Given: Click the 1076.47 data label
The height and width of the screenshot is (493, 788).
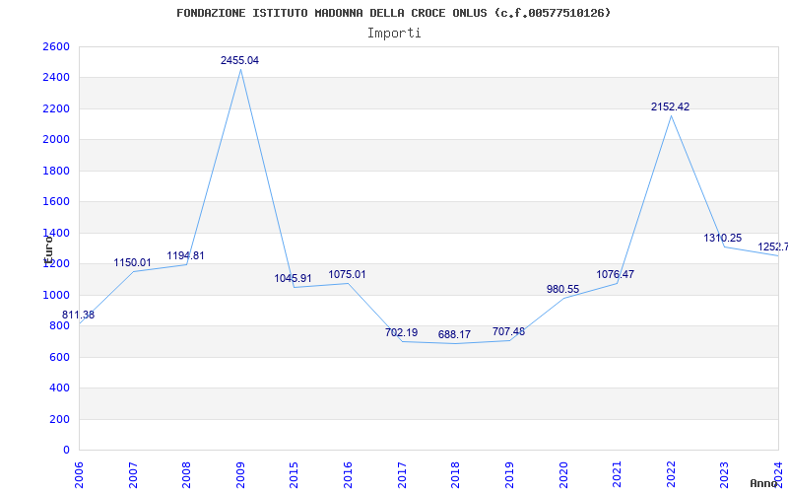Looking at the screenshot, I should (x=615, y=275).
